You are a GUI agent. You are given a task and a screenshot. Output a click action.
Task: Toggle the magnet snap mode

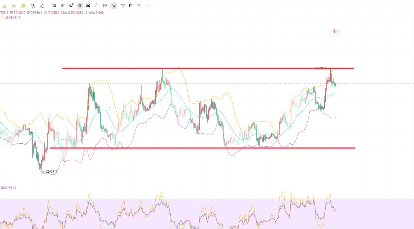pyautogui.click(x=114, y=6)
